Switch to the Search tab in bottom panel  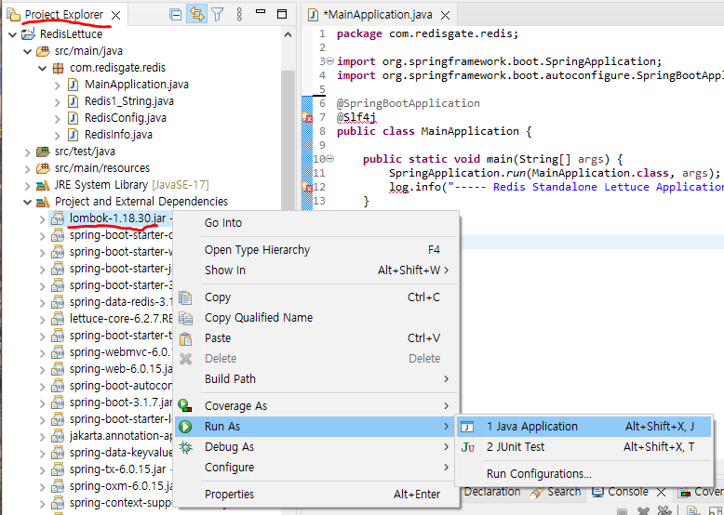556,492
